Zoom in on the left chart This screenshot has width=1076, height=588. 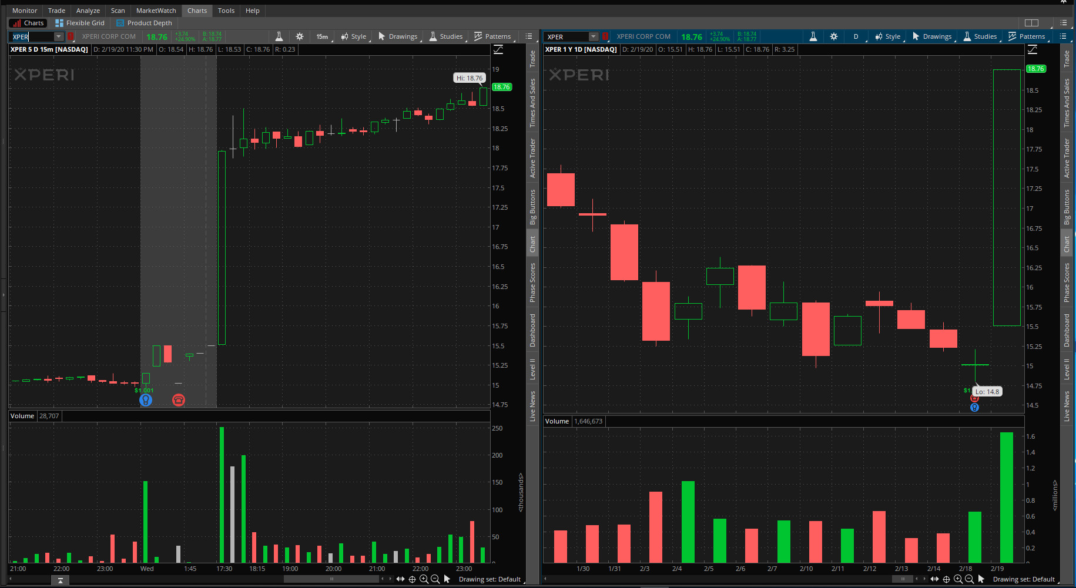(424, 579)
